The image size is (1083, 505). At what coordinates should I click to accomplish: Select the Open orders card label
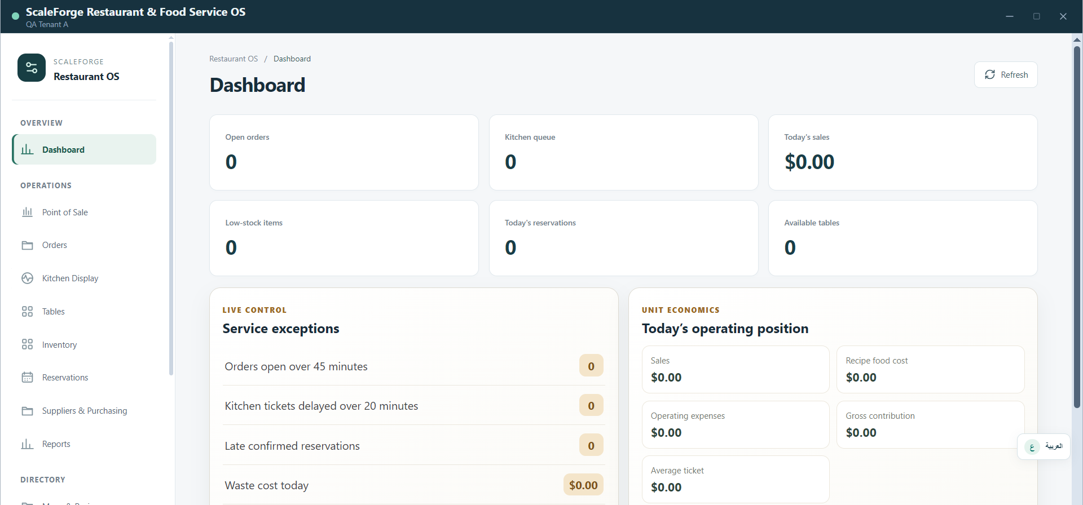tap(247, 137)
